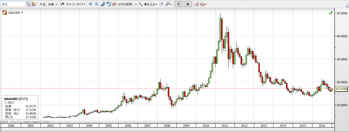This screenshot has width=349, height=132.
Task: Click the print chart icon
Action: click(202, 4)
